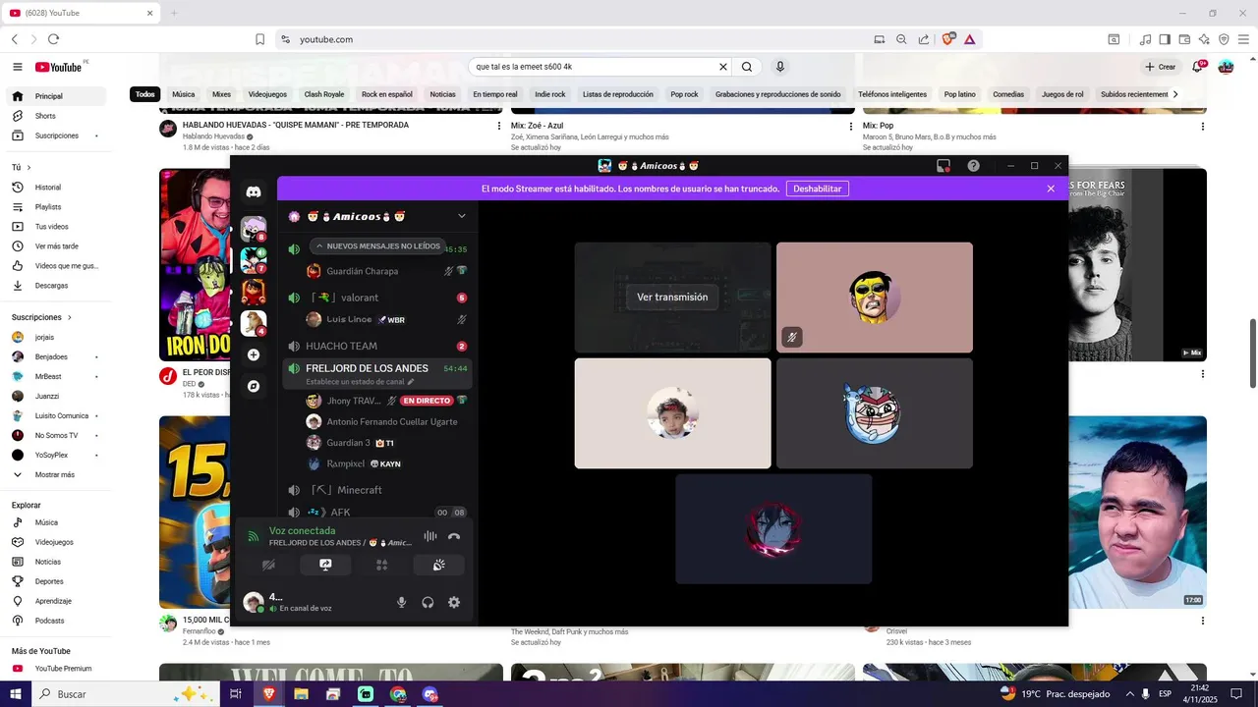The image size is (1258, 707).
Task: Select the Rock en español chip
Action: [x=387, y=94]
